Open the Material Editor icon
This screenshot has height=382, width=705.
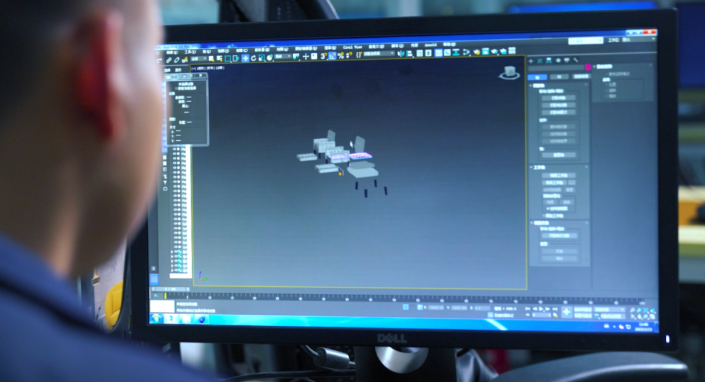(466, 52)
